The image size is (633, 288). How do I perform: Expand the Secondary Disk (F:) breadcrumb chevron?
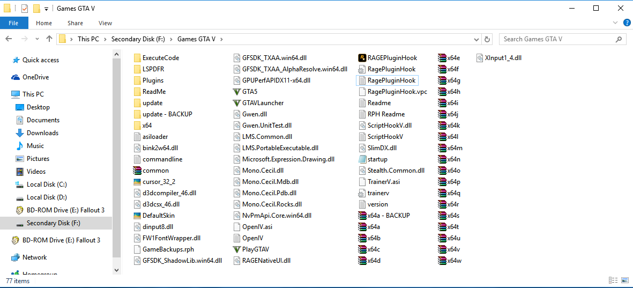[x=172, y=39]
